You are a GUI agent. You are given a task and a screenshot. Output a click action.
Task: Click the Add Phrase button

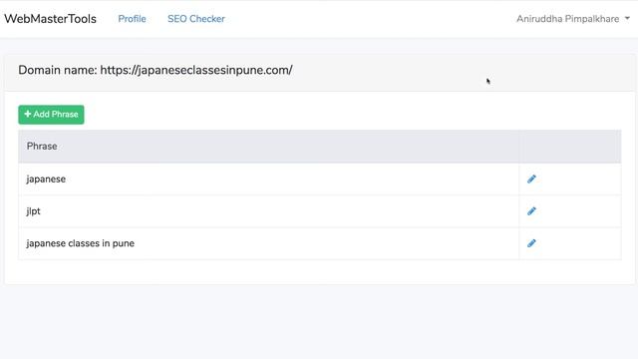pyautogui.click(x=51, y=115)
